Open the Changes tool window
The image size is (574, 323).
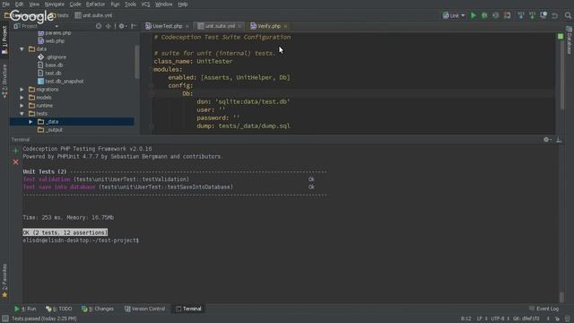click(x=98, y=309)
